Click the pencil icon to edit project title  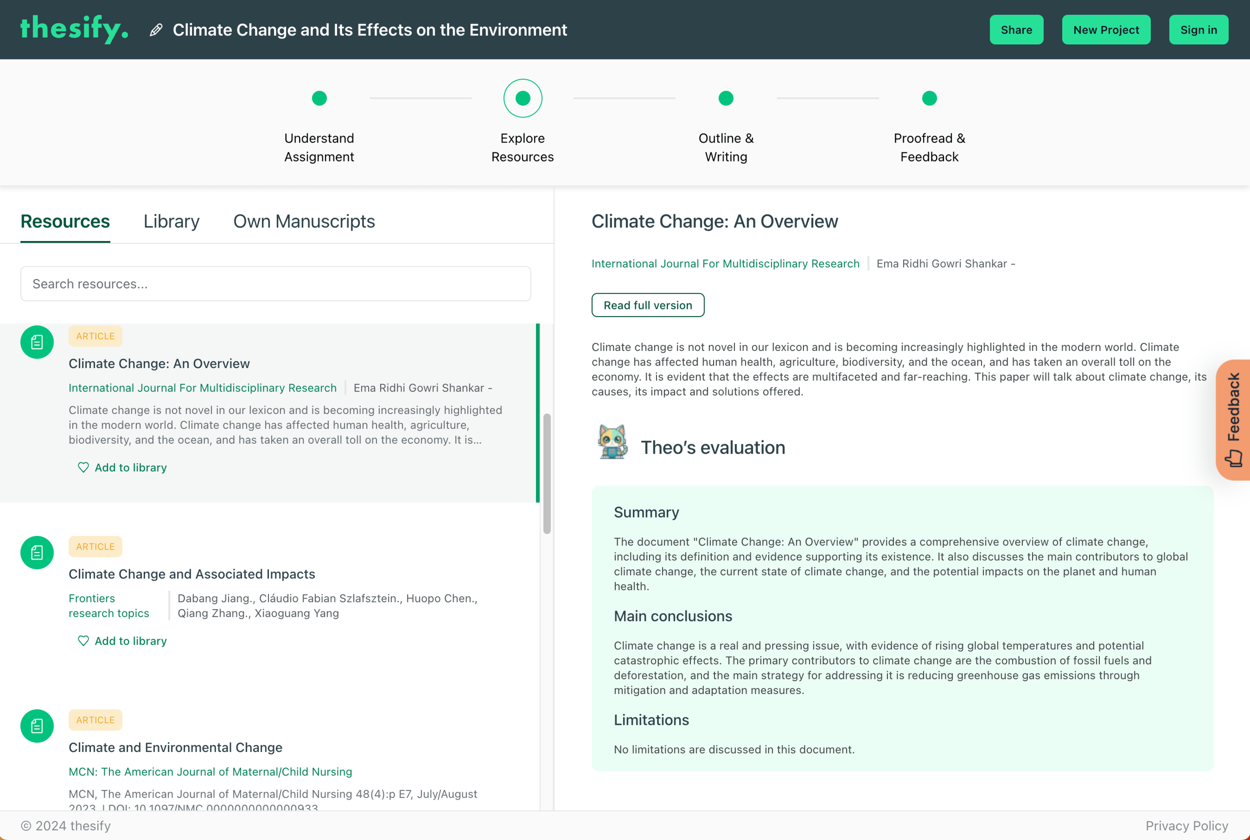click(x=155, y=30)
